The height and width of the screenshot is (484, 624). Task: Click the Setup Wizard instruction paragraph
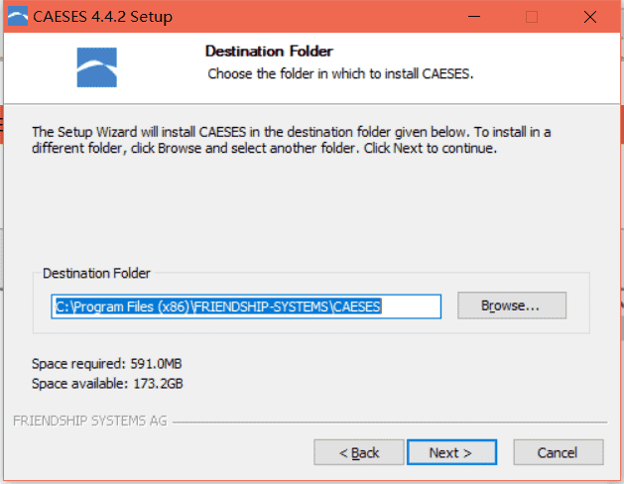pos(292,140)
